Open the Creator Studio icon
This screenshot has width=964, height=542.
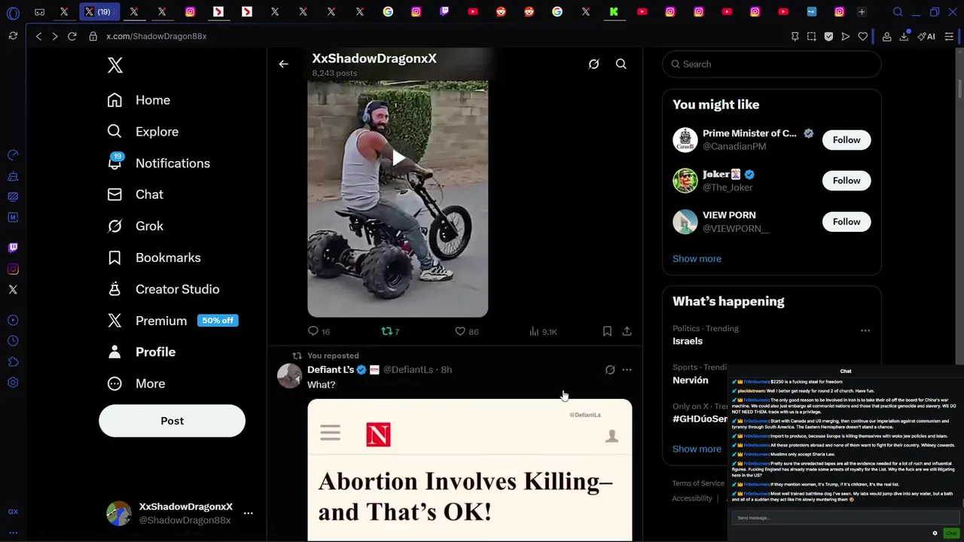tap(114, 289)
